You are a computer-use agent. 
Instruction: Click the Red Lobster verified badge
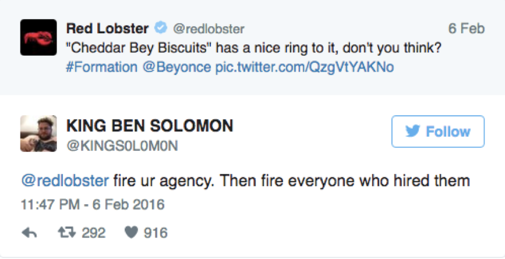[x=160, y=29]
